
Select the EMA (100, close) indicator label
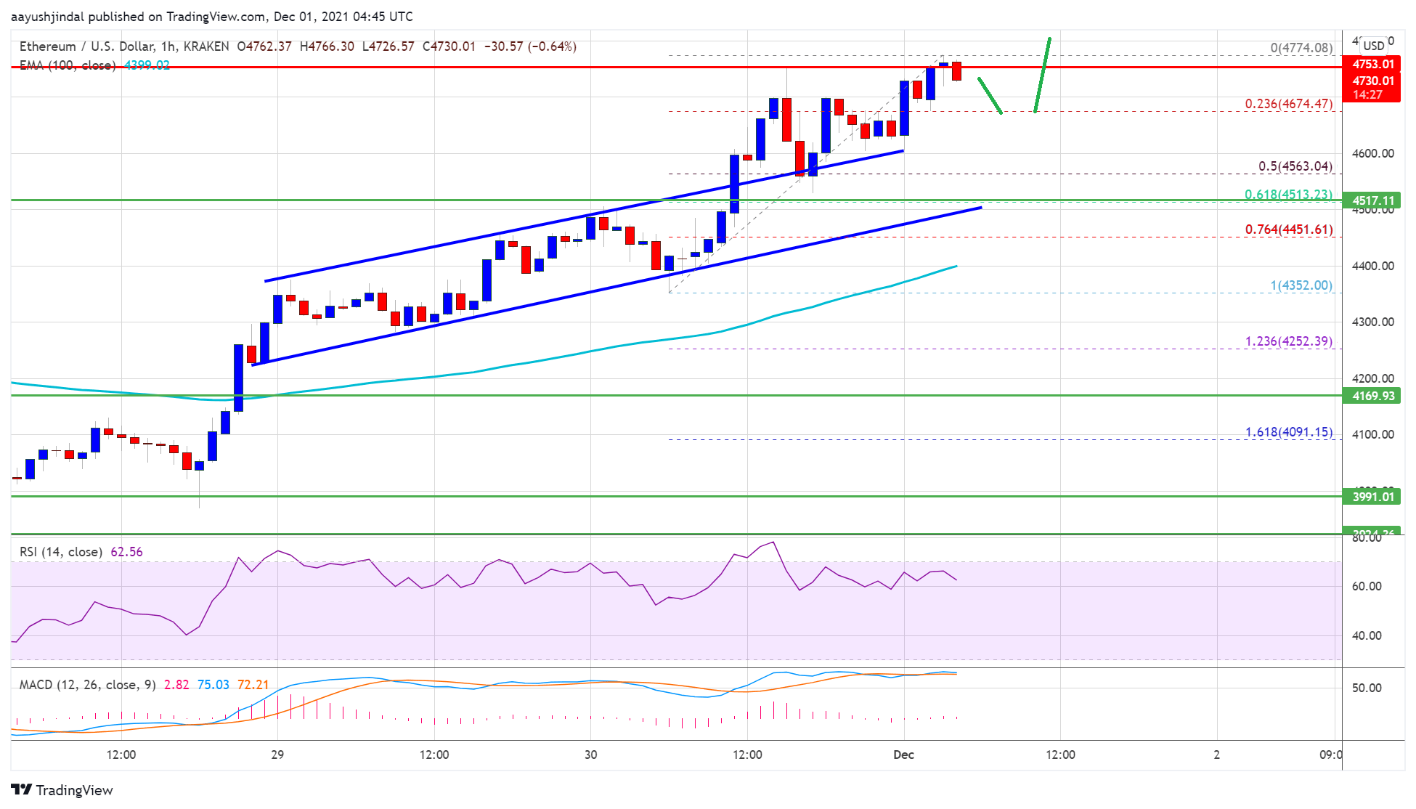click(x=68, y=65)
